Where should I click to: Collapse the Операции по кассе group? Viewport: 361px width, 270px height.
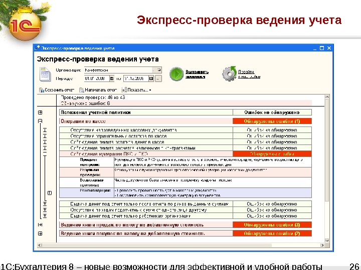click(40, 121)
